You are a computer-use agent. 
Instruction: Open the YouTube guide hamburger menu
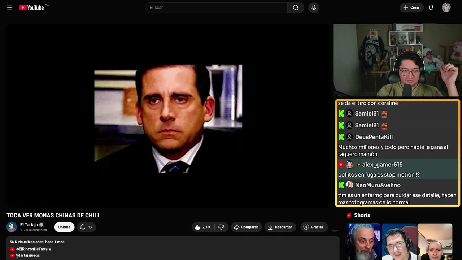pyautogui.click(x=9, y=8)
